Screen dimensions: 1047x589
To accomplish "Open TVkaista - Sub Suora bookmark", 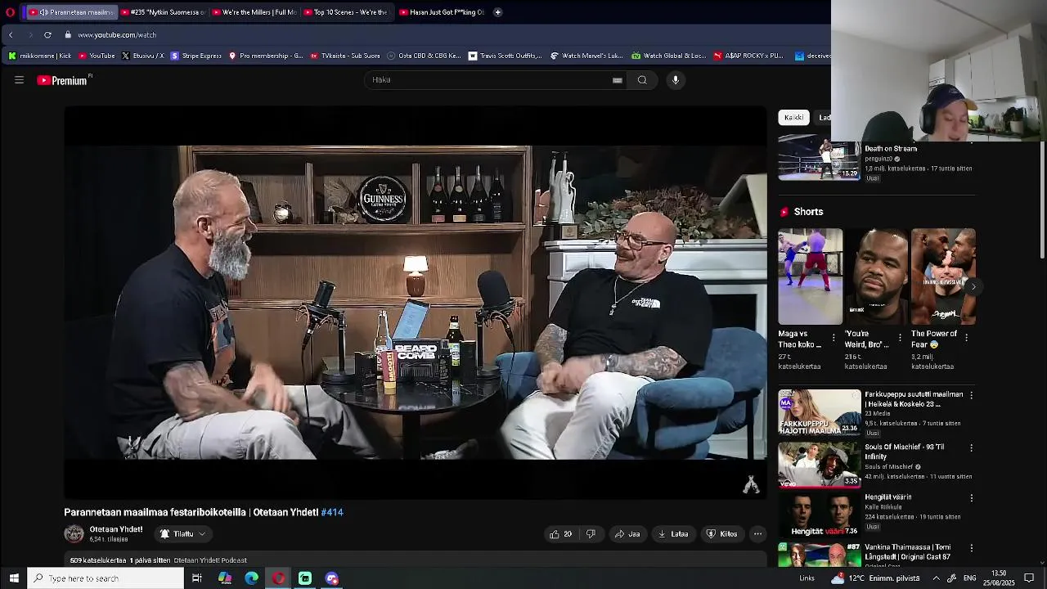I will (345, 56).
